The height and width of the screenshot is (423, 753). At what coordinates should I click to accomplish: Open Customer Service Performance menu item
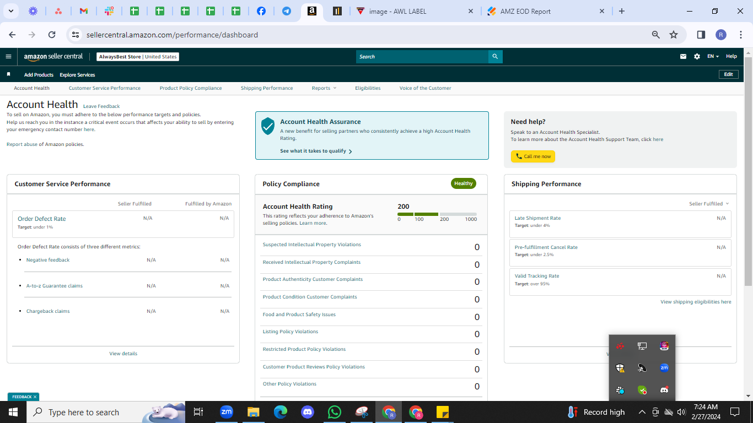point(105,88)
